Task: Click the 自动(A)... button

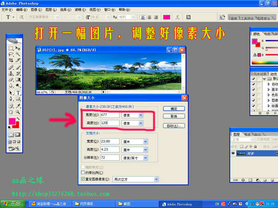Action: (x=174, y=126)
